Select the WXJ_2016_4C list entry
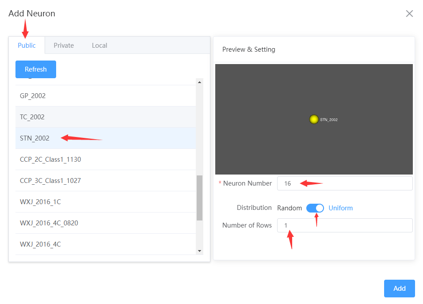423x304 pixels. [x=106, y=244]
